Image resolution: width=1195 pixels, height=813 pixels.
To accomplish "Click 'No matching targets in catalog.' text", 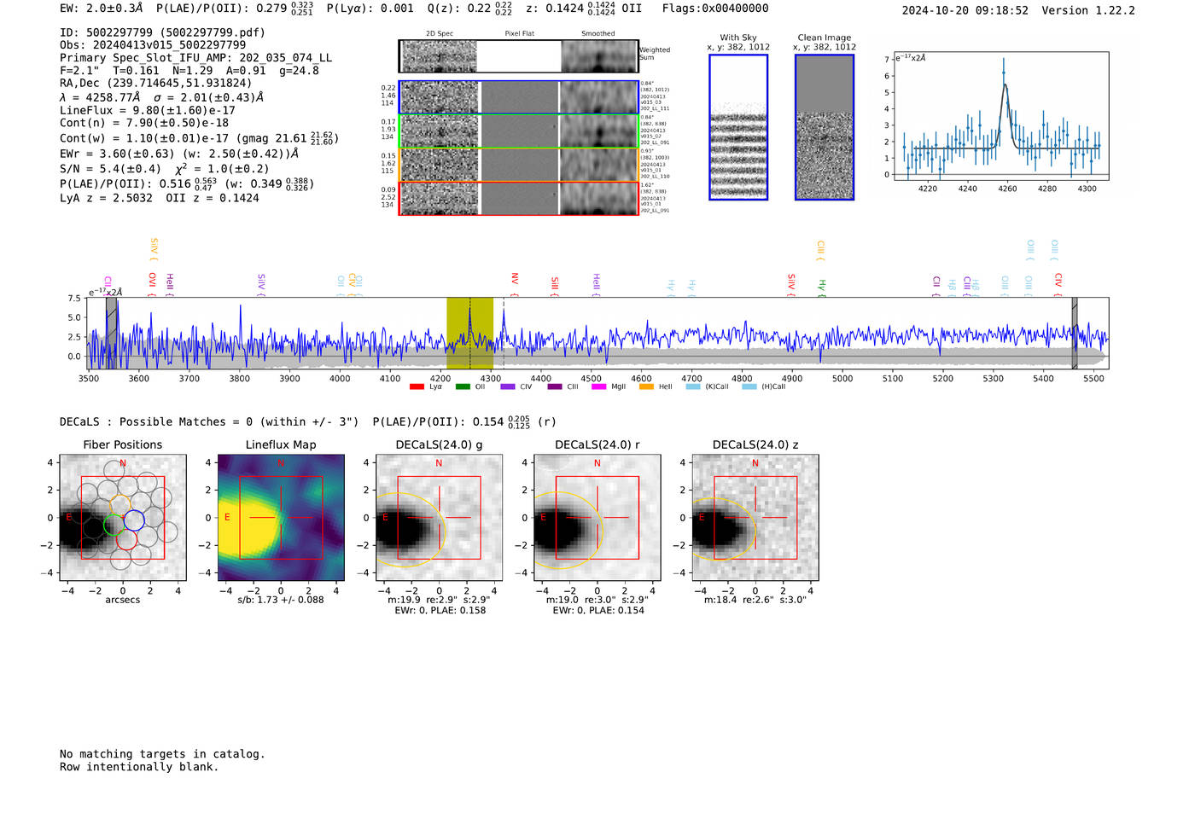I will click(162, 754).
